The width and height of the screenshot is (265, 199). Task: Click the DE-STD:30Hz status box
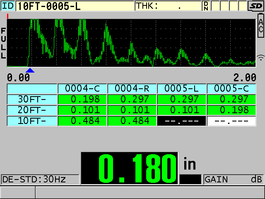click(x=39, y=180)
